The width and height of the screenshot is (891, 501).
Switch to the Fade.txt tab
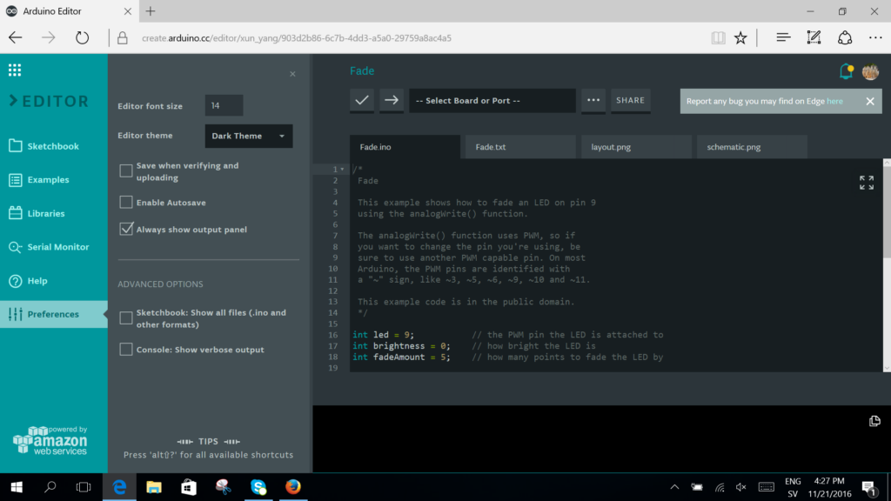pos(519,146)
